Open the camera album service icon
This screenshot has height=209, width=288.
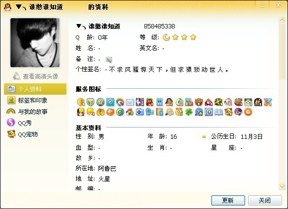(x=140, y=112)
